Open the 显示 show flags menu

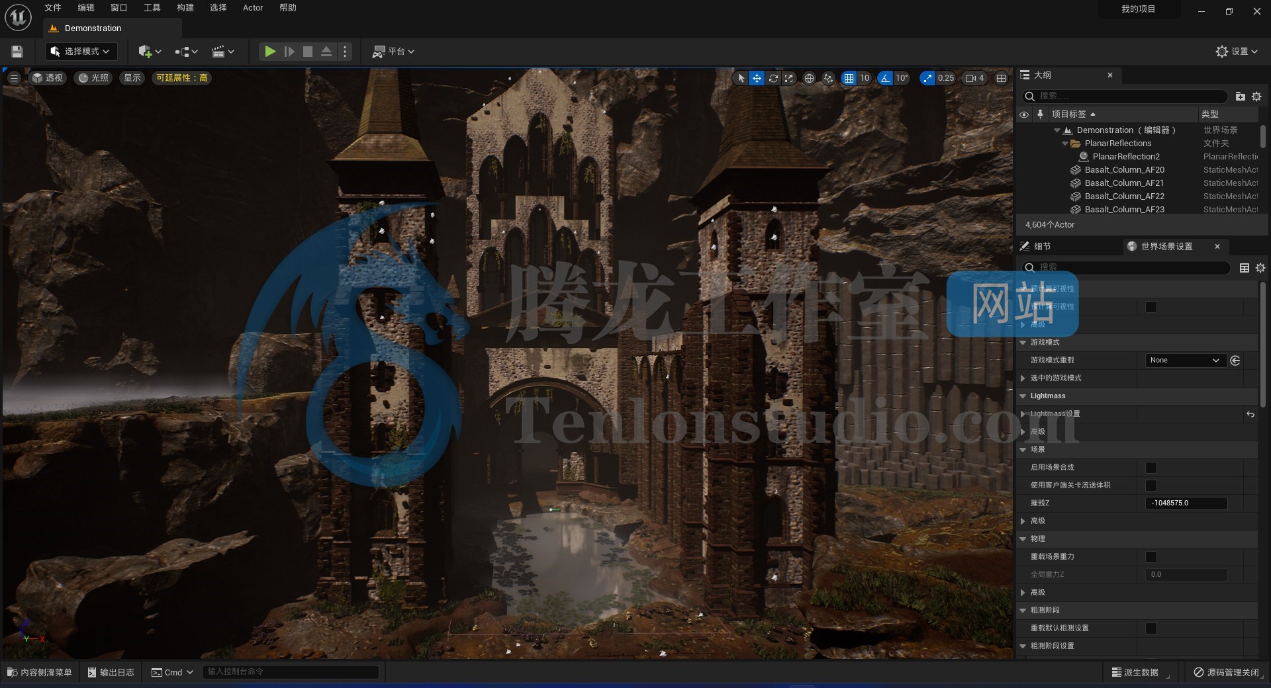pyautogui.click(x=132, y=78)
